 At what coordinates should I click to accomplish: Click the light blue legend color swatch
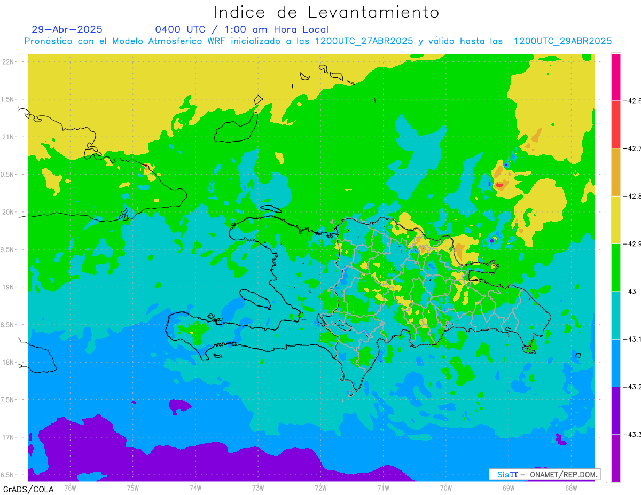click(x=616, y=363)
